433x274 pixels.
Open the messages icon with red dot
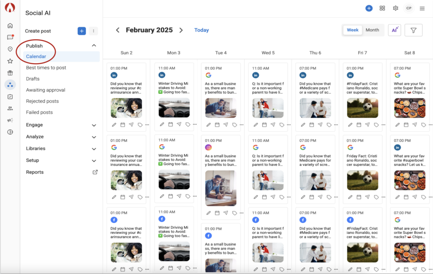[10, 37]
